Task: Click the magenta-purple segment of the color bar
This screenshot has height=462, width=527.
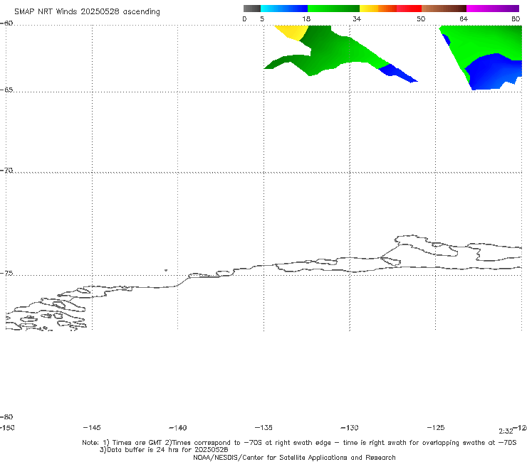Action: pyautogui.click(x=493, y=9)
